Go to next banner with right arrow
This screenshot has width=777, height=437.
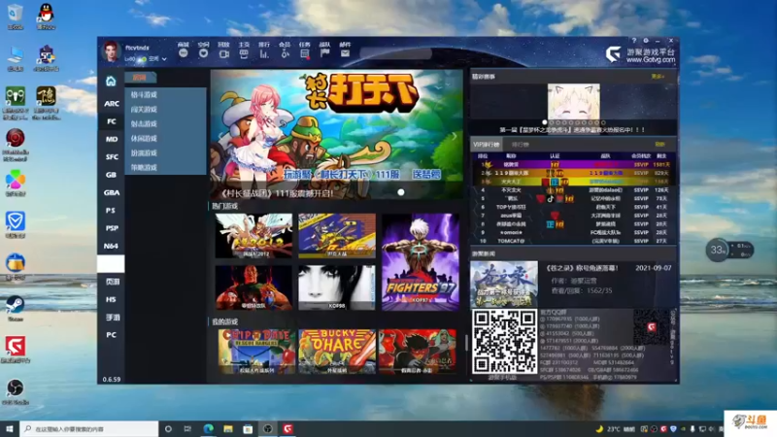[454, 135]
